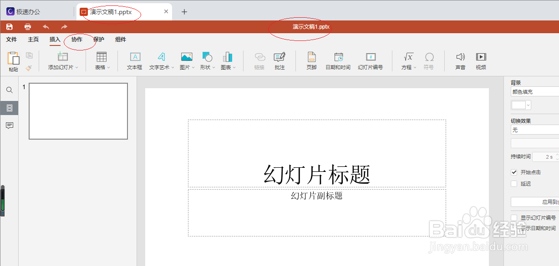Insert a footer (页脚)

(x=311, y=60)
